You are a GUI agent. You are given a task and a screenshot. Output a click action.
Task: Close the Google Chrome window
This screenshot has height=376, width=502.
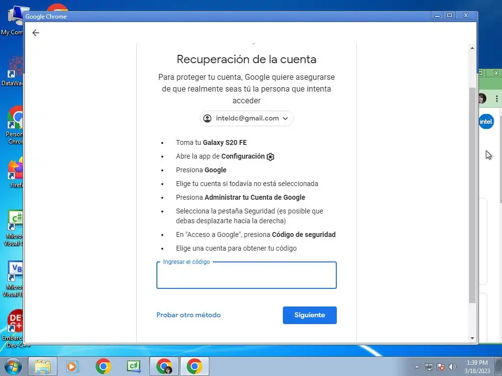[466, 15]
